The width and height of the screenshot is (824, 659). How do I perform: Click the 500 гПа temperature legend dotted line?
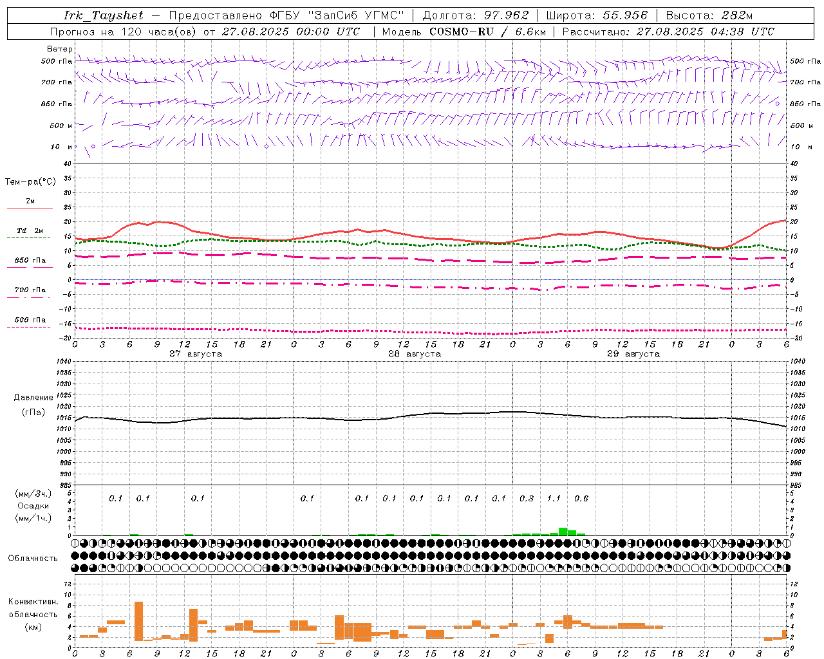pyautogui.click(x=28, y=327)
